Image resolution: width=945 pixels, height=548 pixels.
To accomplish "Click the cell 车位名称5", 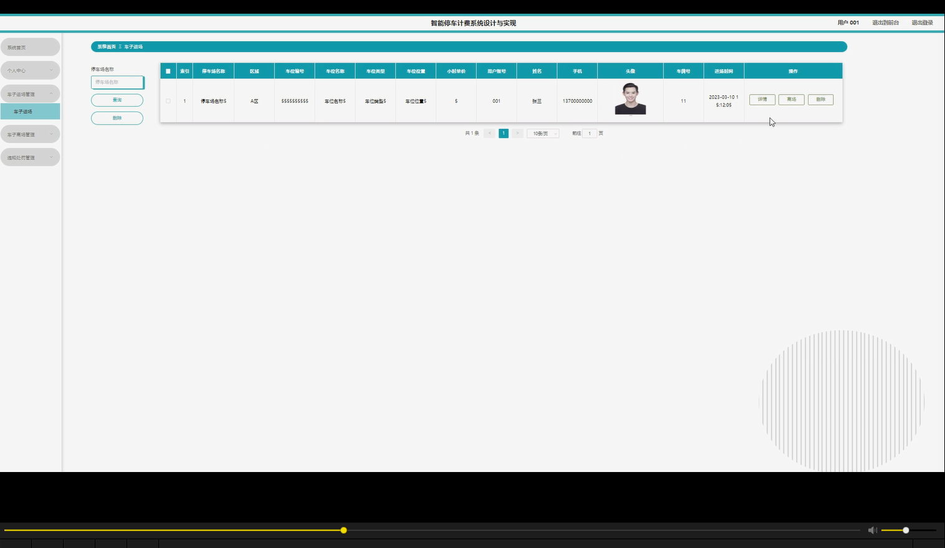I will [335, 101].
